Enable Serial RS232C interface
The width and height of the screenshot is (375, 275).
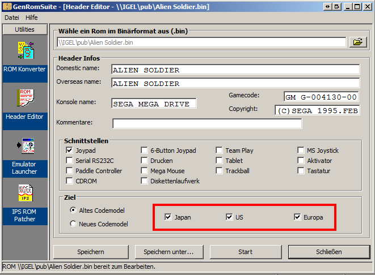(x=69, y=161)
